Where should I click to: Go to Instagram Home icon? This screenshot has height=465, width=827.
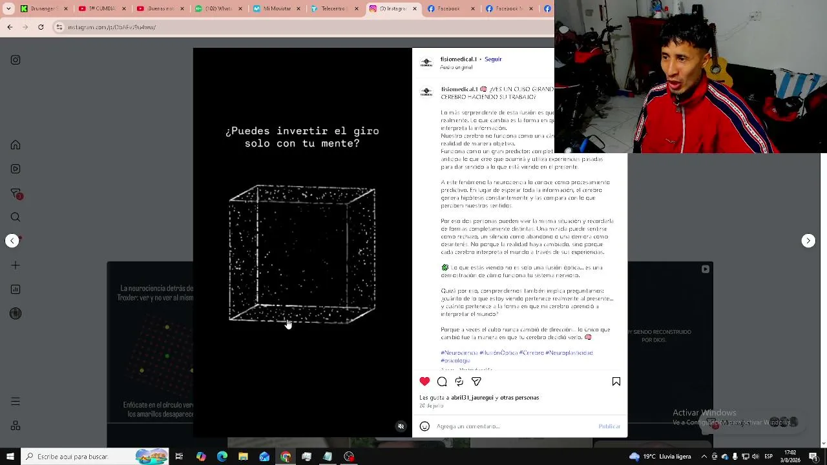coord(16,145)
